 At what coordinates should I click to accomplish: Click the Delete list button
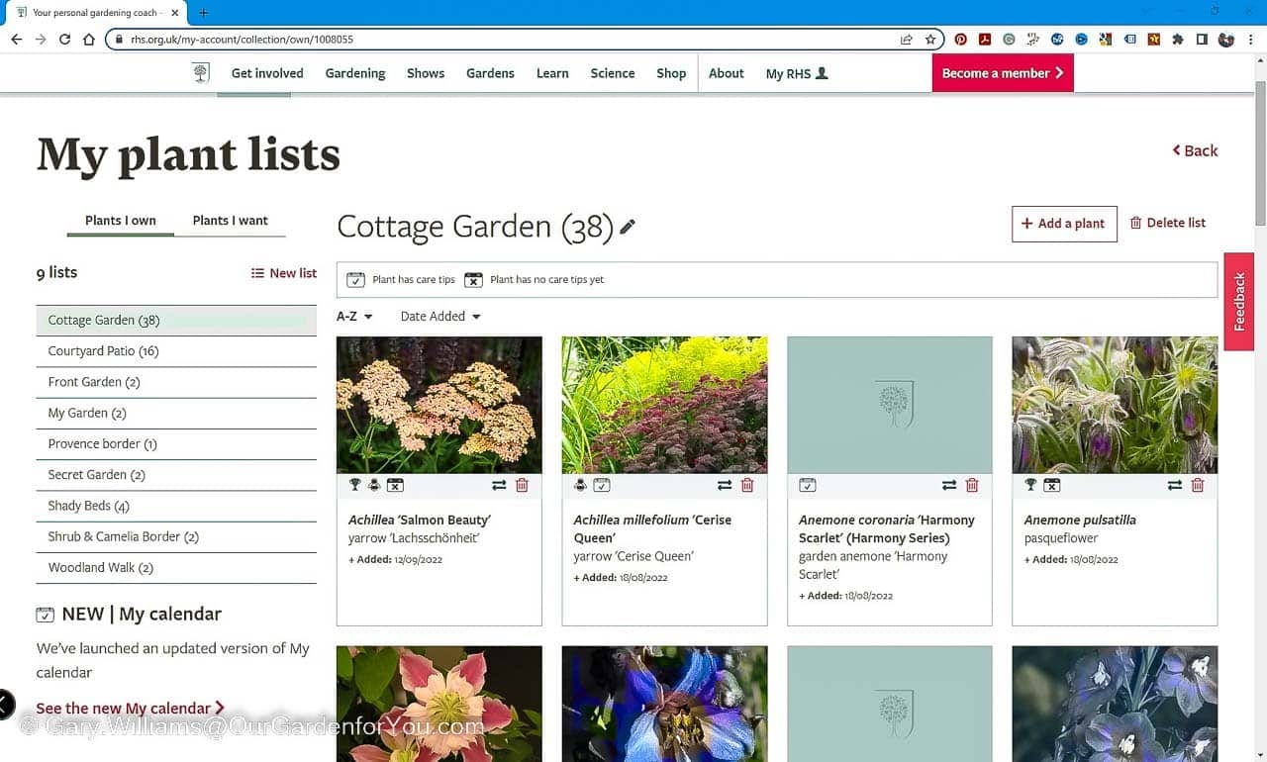coord(1168,223)
